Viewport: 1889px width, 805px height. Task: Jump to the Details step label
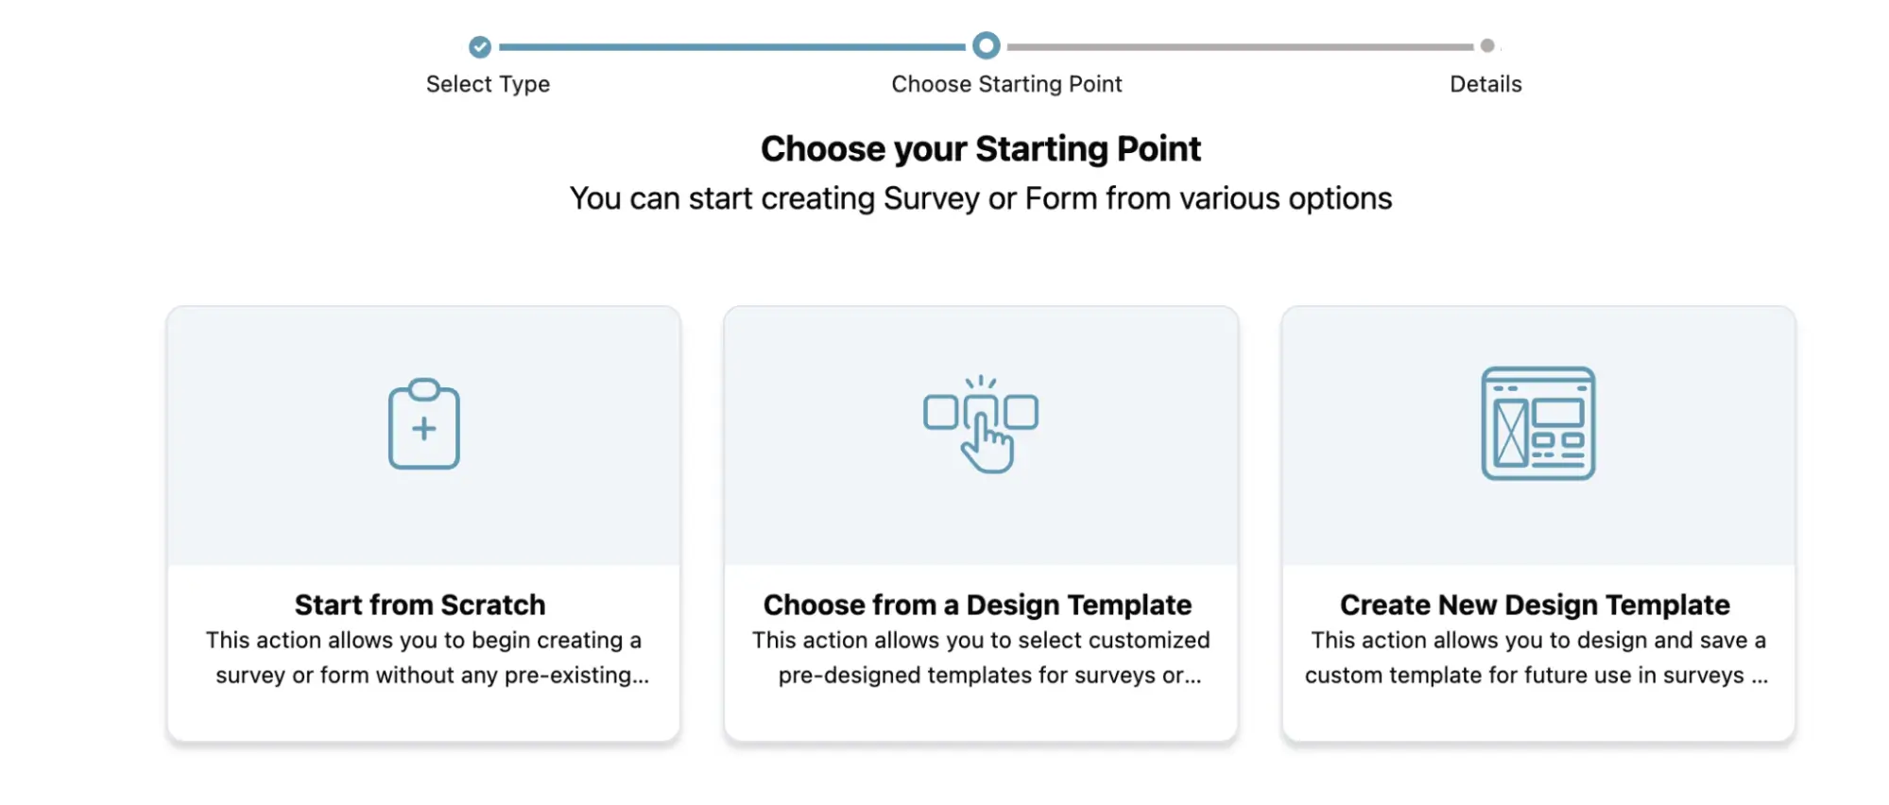(x=1485, y=84)
